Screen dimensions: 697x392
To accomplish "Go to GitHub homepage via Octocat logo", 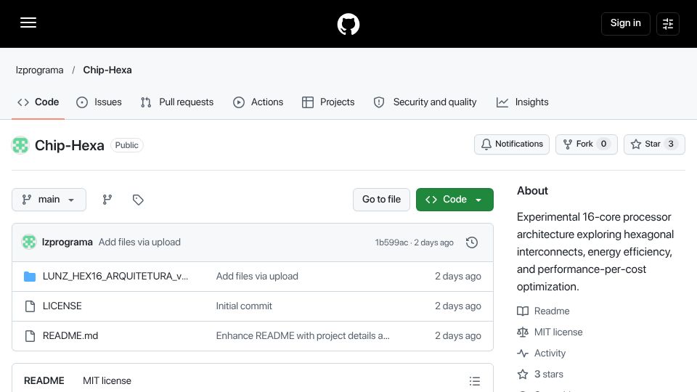I will [348, 24].
